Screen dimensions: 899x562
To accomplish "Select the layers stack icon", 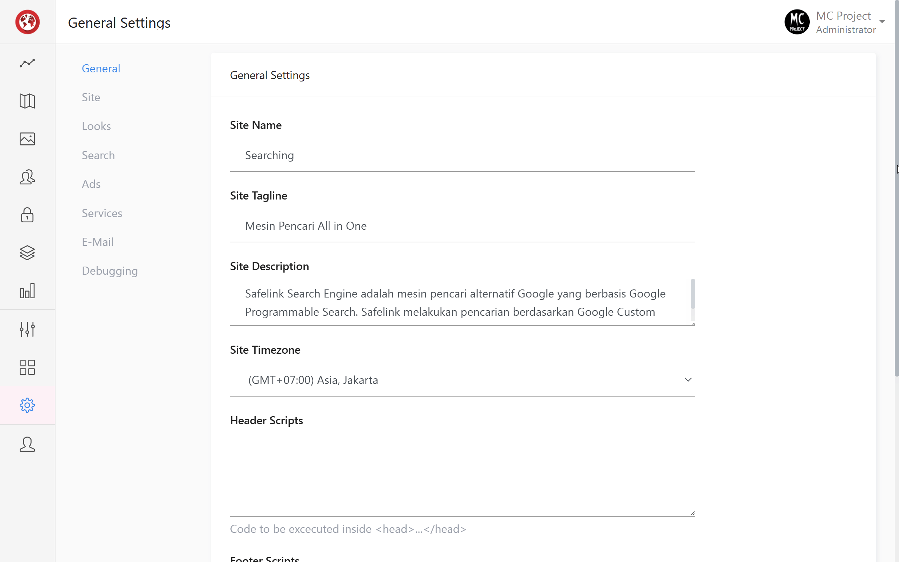I will pos(27,253).
